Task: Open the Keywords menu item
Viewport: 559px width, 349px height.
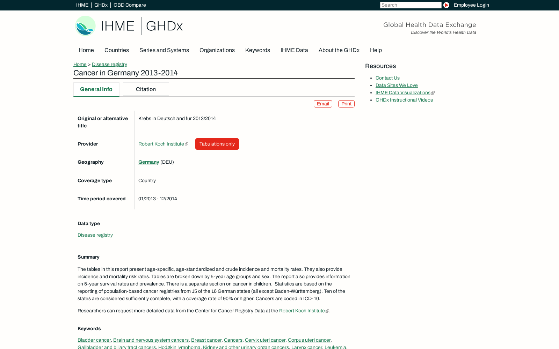Action: (x=257, y=50)
